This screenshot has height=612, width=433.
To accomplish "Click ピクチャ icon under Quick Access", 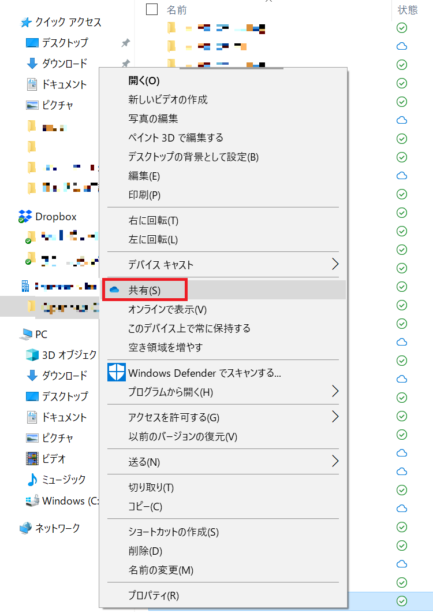I will (x=32, y=105).
